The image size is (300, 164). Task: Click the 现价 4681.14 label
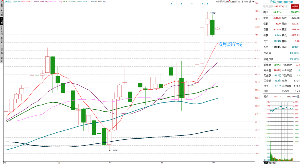[x=272, y=97]
